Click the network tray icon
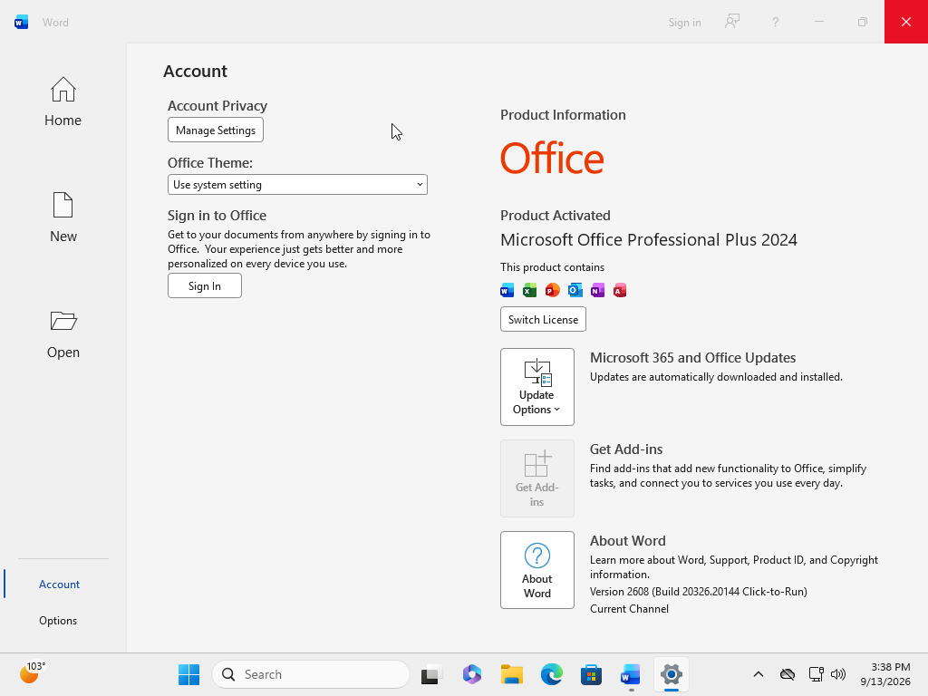928x696 pixels. click(817, 674)
